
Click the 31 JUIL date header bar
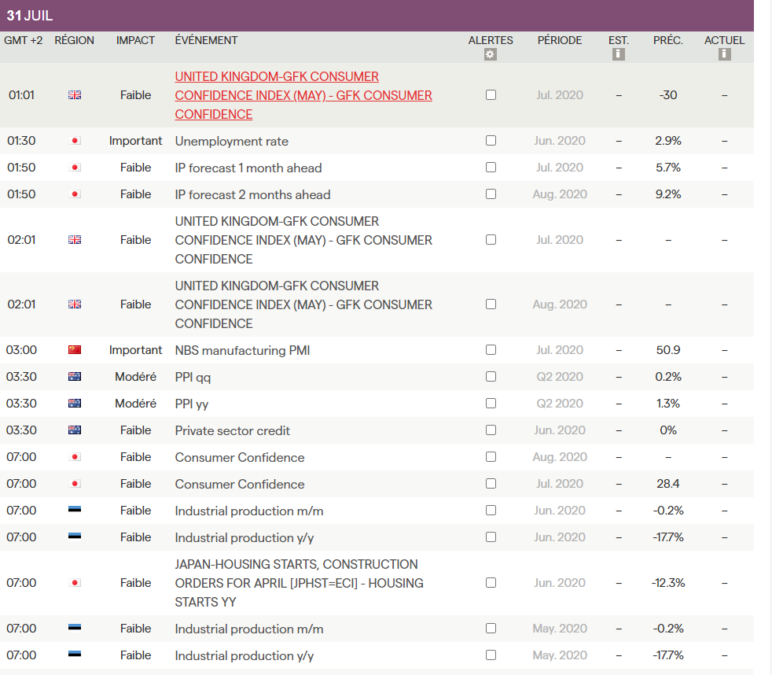(x=377, y=15)
